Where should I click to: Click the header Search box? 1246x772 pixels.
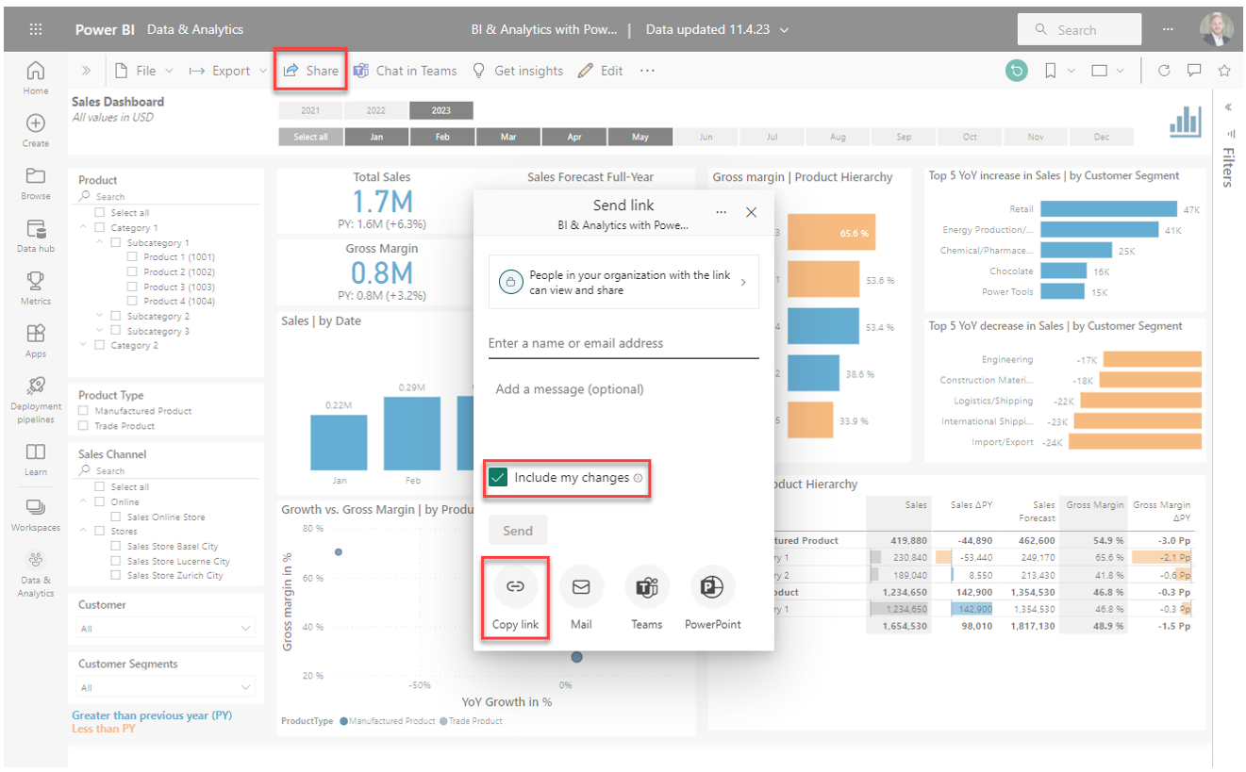(x=1079, y=29)
